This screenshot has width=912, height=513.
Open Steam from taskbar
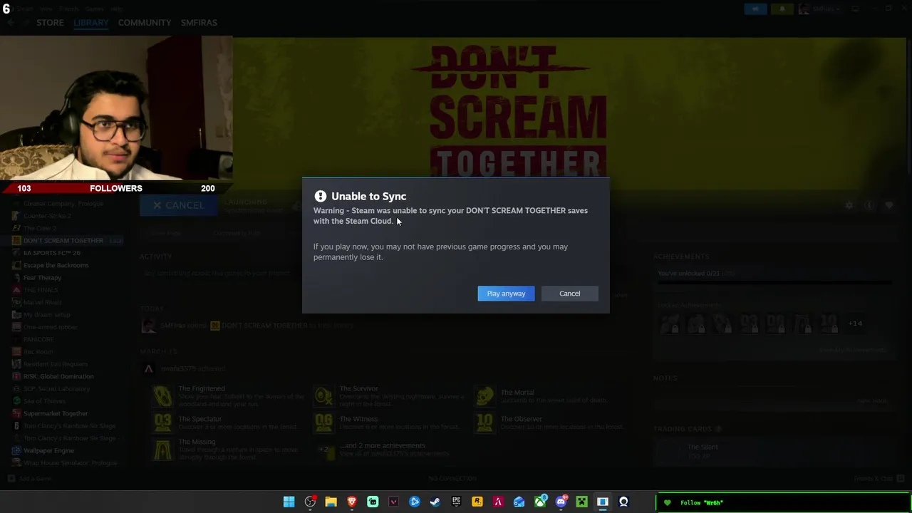point(435,502)
